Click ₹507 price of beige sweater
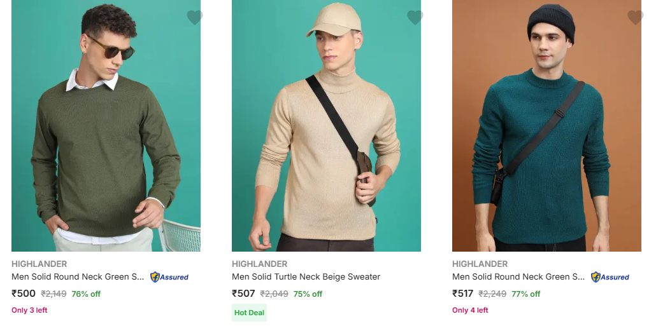This screenshot has height=326, width=656. [244, 294]
